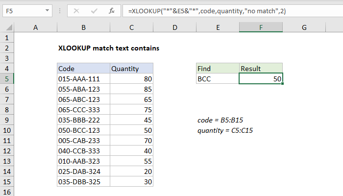Select row 10 header
The height and width of the screenshot is (196, 343).
(7, 130)
